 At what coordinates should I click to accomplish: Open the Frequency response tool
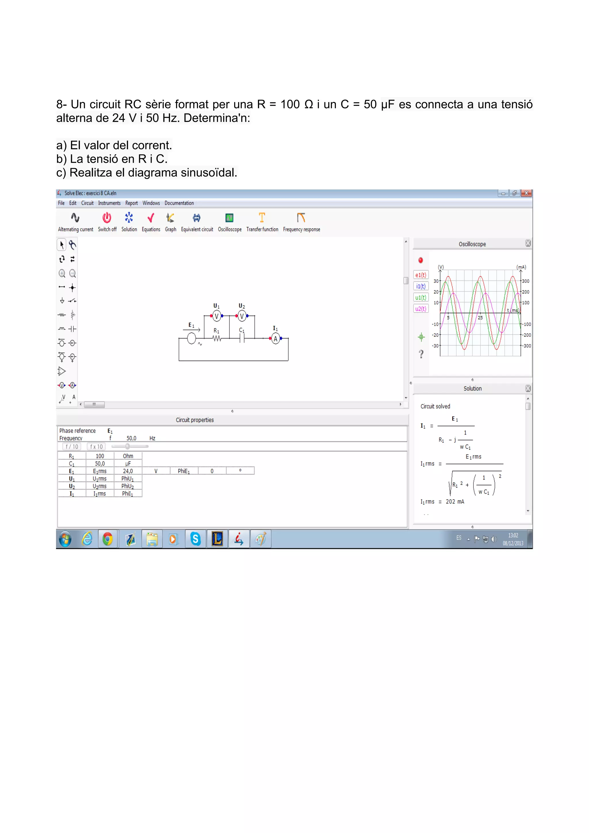pyautogui.click(x=302, y=222)
